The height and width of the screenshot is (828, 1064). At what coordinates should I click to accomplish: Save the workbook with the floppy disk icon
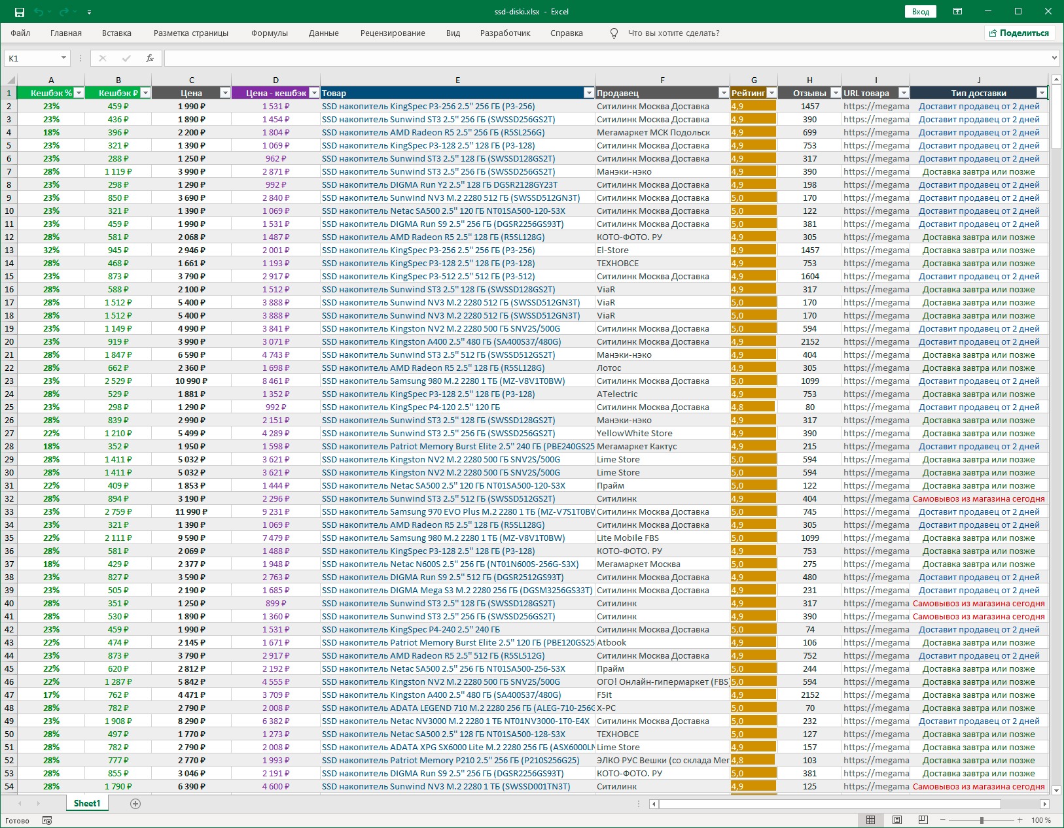point(20,12)
